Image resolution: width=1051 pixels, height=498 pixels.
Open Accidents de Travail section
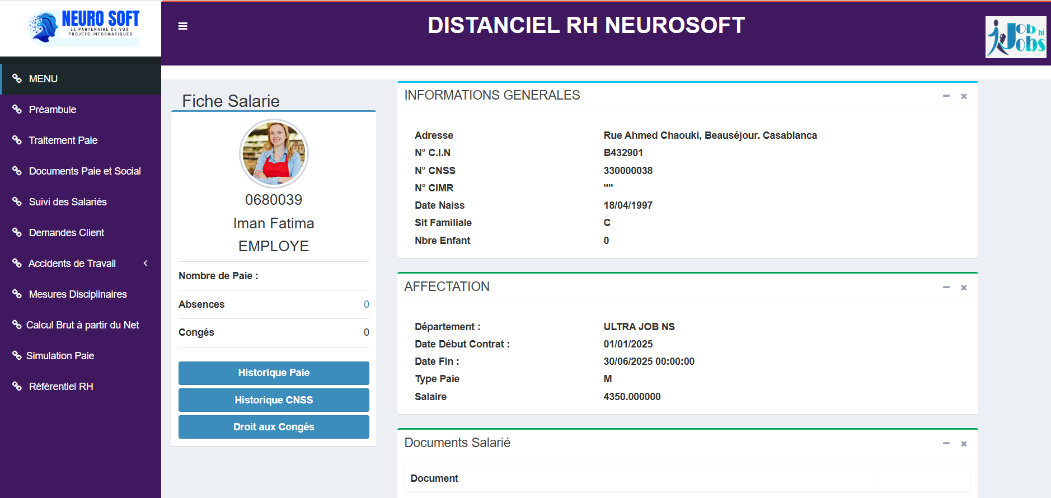pyautogui.click(x=81, y=264)
